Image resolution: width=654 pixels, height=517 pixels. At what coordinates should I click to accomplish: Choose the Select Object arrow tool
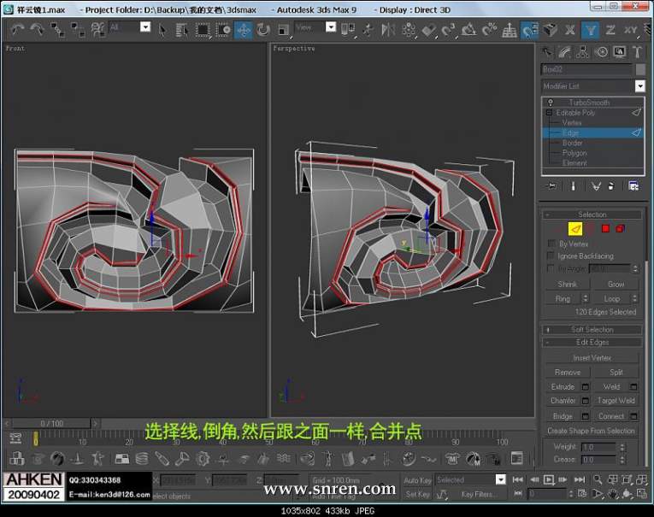162,29
